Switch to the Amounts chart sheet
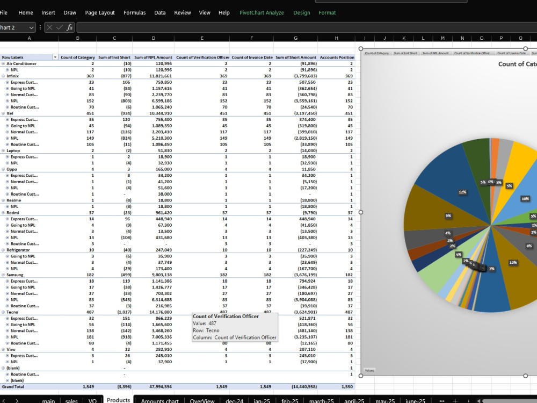Image resolution: width=537 pixels, height=403 pixels. tap(159, 401)
